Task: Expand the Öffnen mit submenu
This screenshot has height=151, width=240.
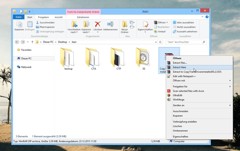Action: tap(199, 80)
